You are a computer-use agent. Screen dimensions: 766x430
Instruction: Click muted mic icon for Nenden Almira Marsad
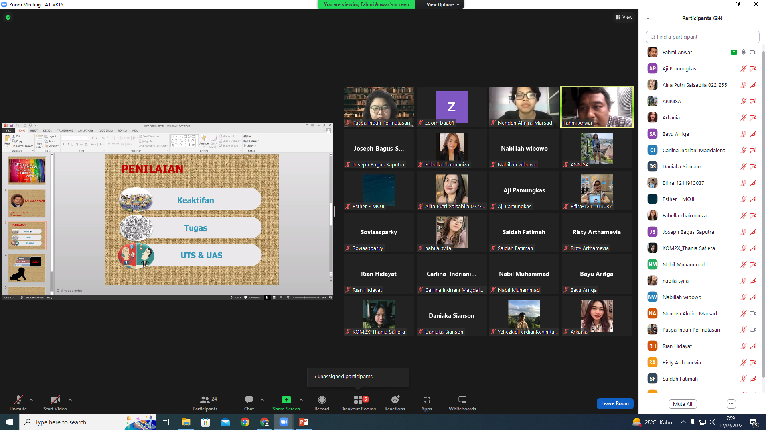click(744, 313)
